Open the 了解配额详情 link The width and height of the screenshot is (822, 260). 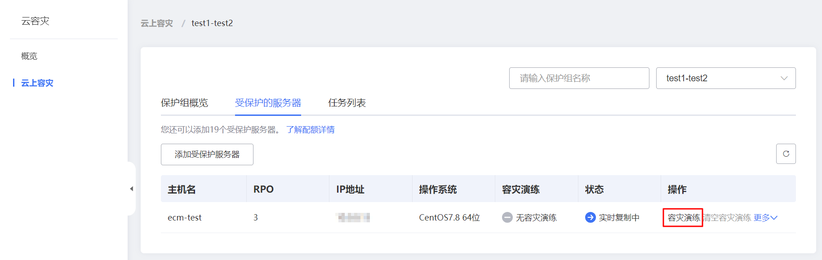tap(310, 130)
